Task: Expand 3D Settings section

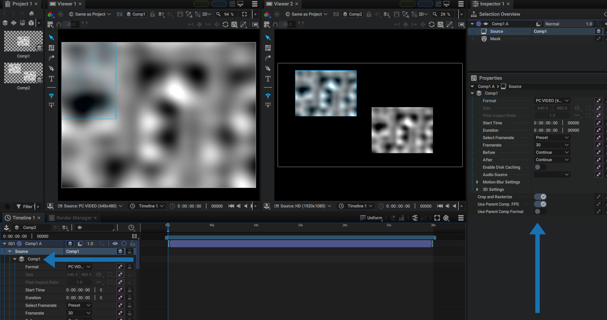Action: pos(477,189)
